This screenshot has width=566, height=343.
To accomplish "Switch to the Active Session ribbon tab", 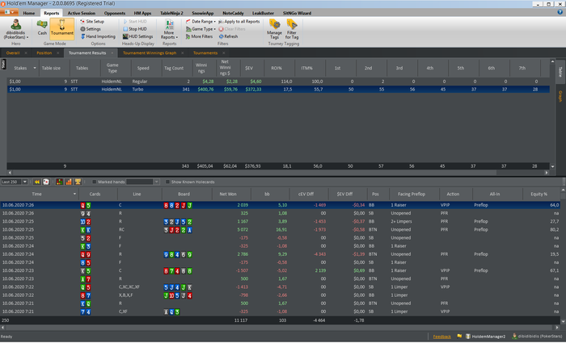I will click(82, 13).
